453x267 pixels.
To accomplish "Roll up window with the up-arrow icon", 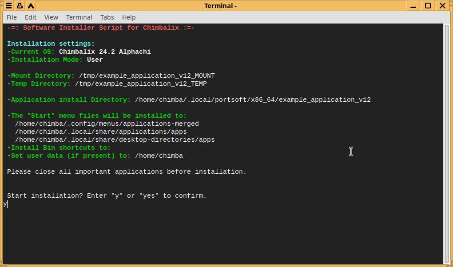I will (31, 6).
